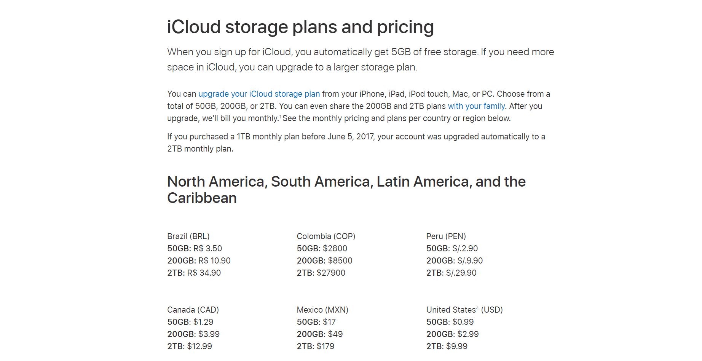
Task: Click the North America regional section heading
Action: point(346,190)
